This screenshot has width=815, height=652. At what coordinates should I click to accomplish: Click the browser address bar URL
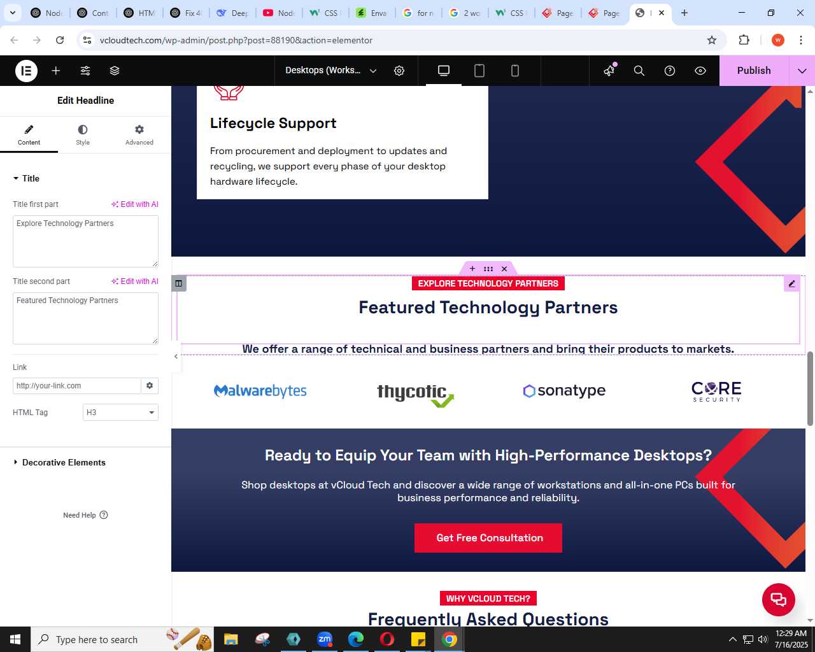236,40
